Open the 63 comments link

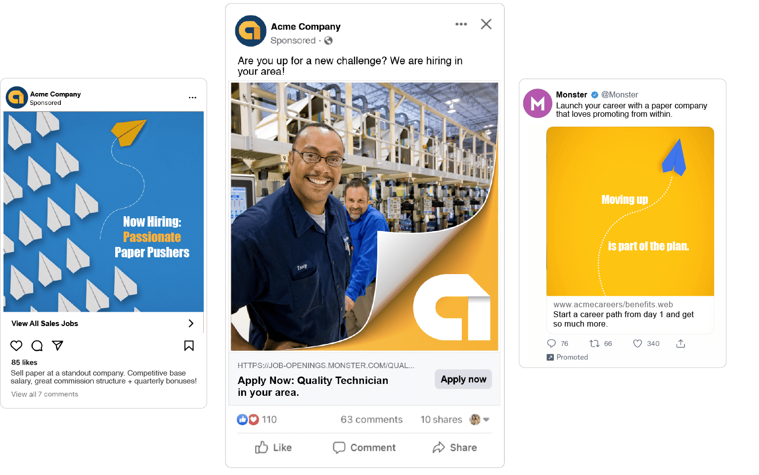(371, 420)
